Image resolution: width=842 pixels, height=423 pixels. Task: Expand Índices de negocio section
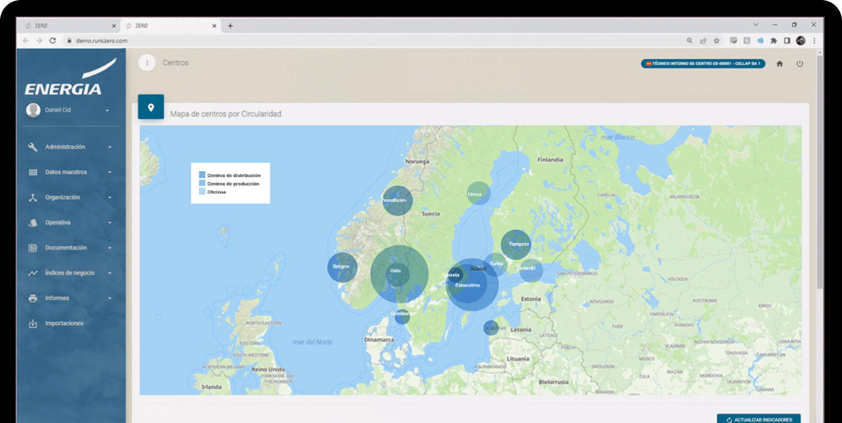70,273
